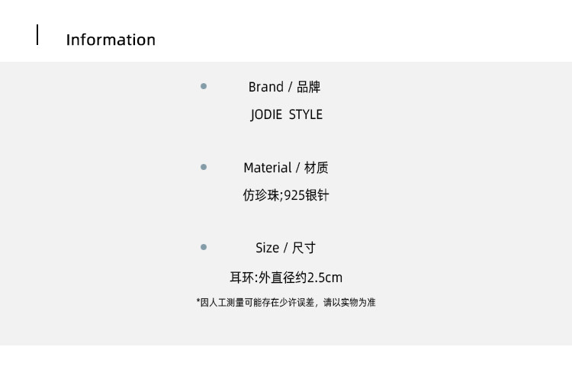Click the vertical bar beside Information

tap(37, 35)
